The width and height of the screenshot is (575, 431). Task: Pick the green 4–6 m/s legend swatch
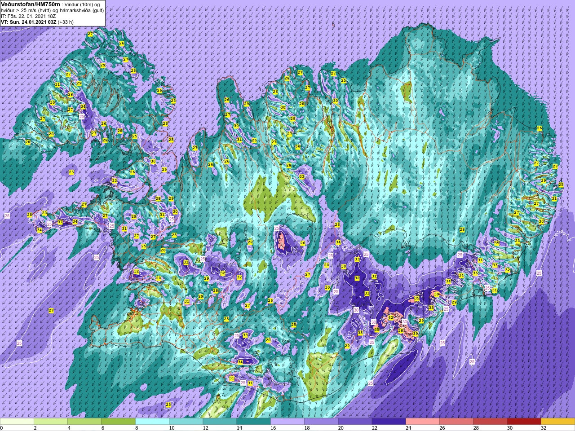tap(84, 422)
